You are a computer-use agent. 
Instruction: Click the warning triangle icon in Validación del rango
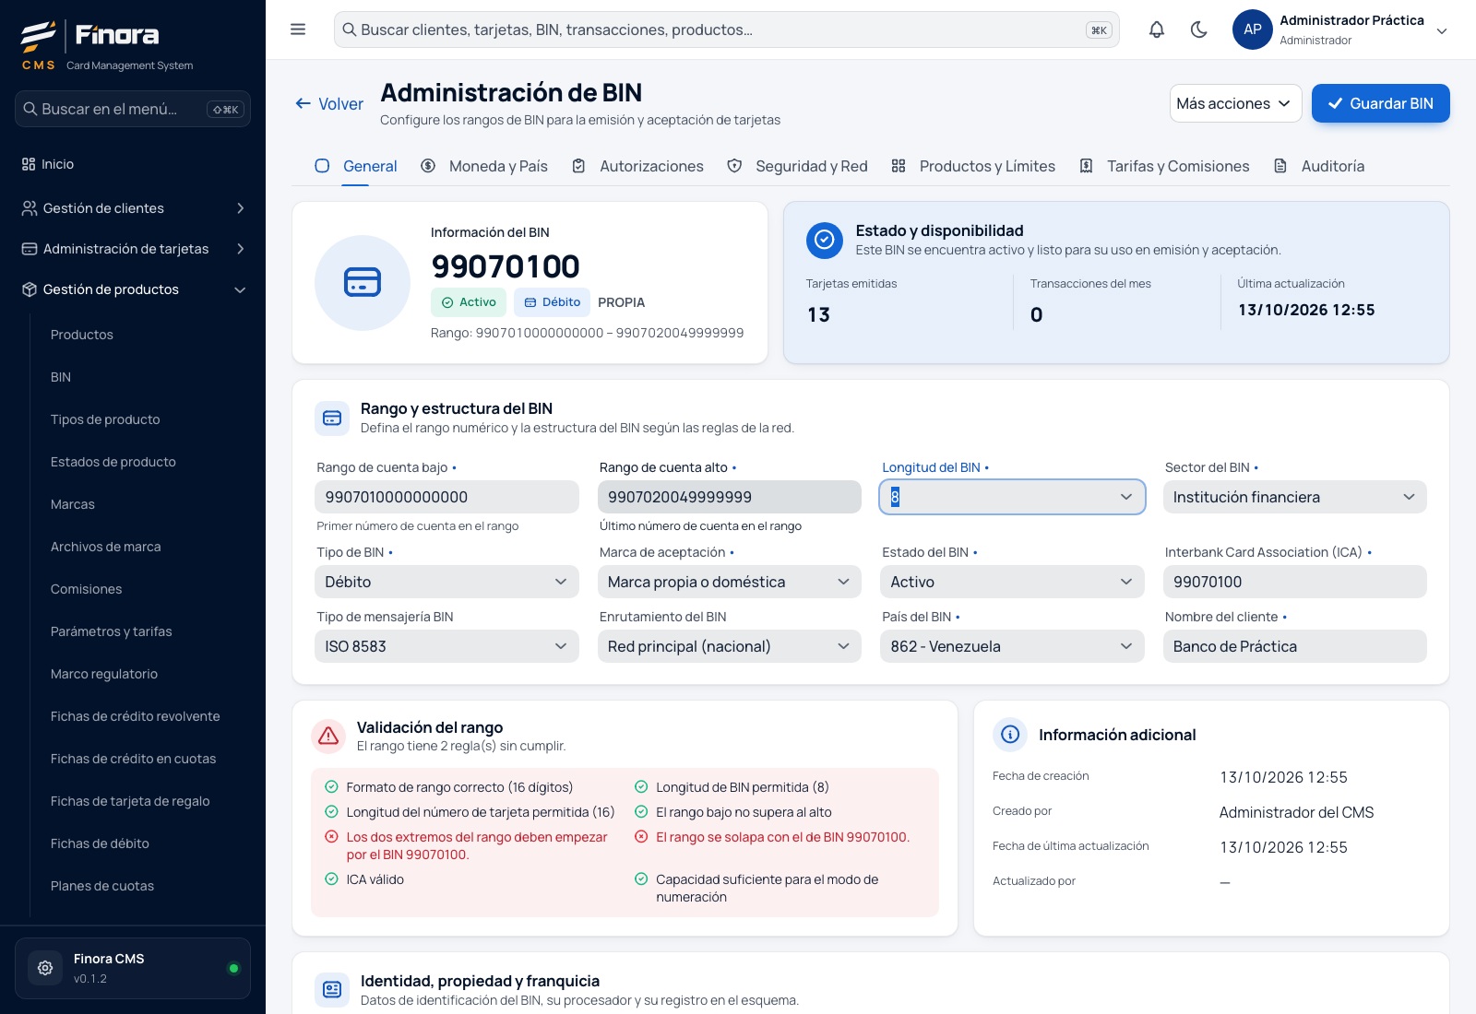[x=328, y=736]
